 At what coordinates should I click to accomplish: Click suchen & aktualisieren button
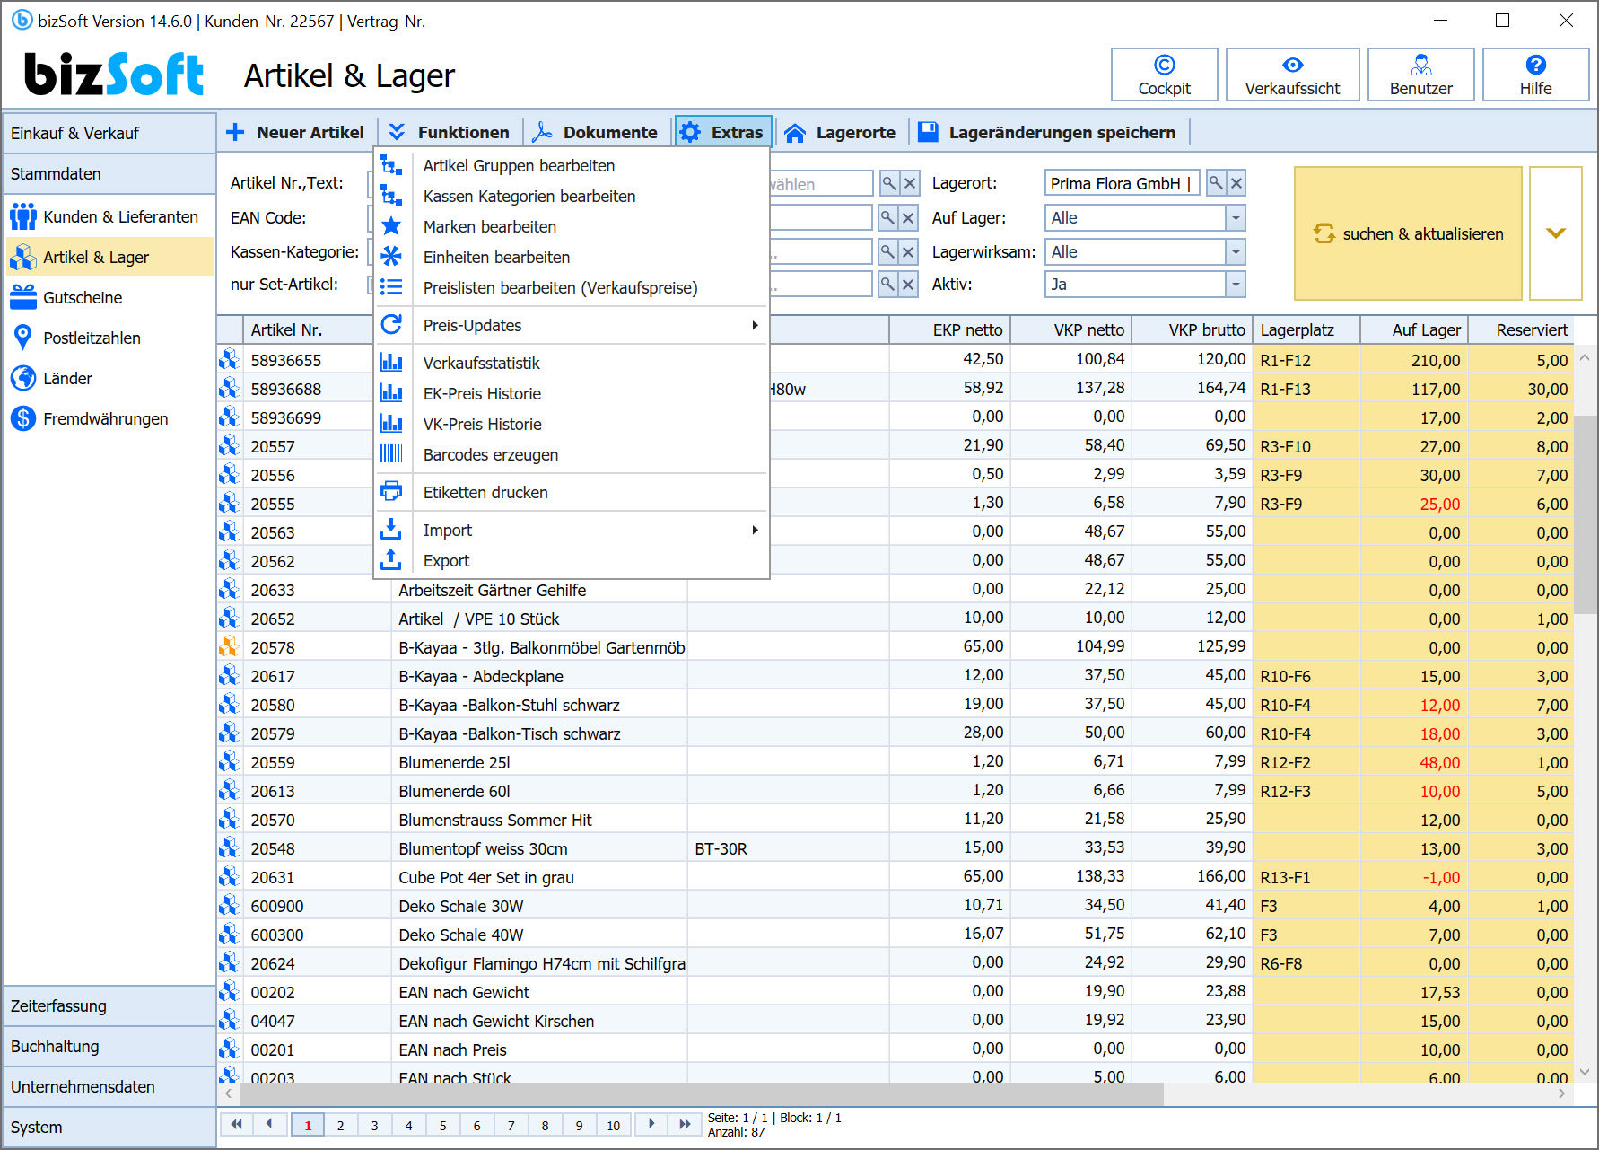(x=1407, y=233)
